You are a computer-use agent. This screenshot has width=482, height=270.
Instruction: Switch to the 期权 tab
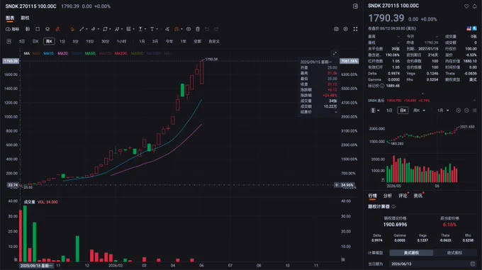click(25, 18)
